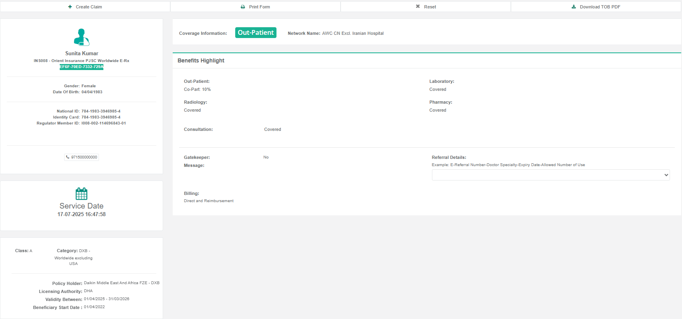Click the phone number 971500000000 button
682x319 pixels.
pyautogui.click(x=84, y=157)
